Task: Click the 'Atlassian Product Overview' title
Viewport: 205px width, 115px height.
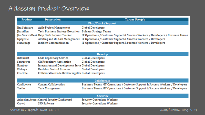Action: point(49,8)
